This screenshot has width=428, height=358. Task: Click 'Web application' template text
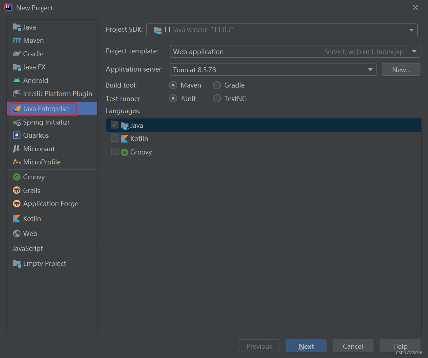coord(198,52)
